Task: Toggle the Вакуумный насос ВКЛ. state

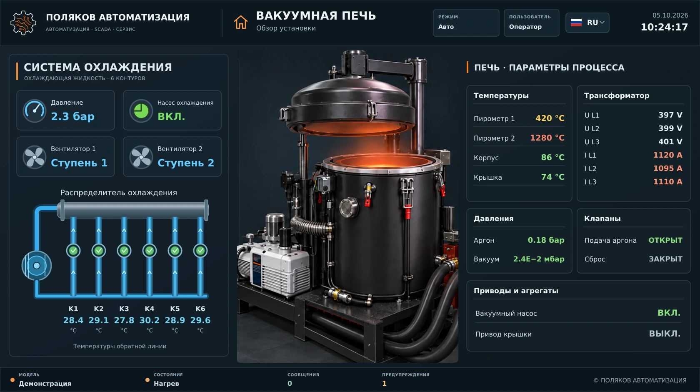Action: 669,313
